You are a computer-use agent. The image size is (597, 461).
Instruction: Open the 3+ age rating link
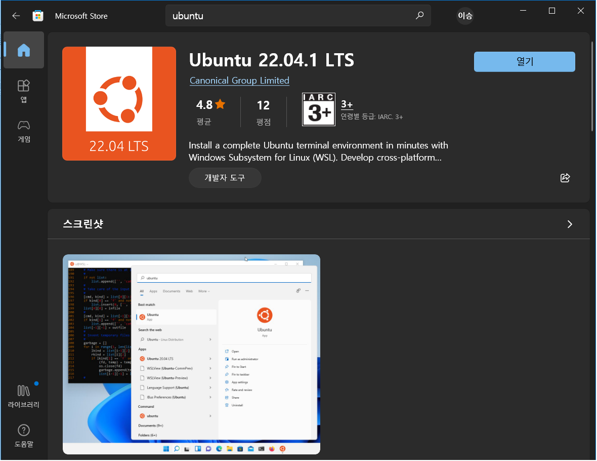[347, 104]
